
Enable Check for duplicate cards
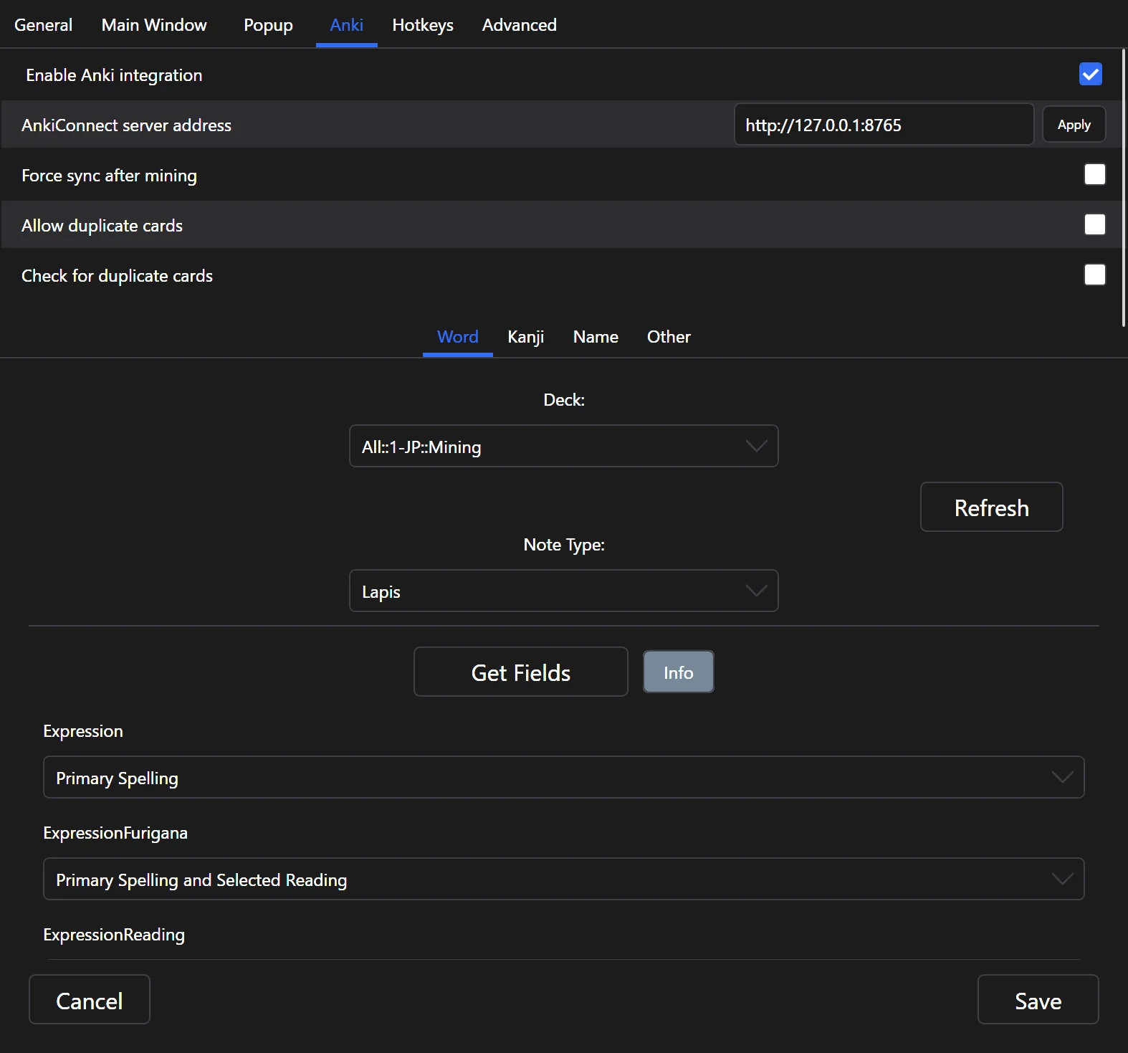(1094, 275)
